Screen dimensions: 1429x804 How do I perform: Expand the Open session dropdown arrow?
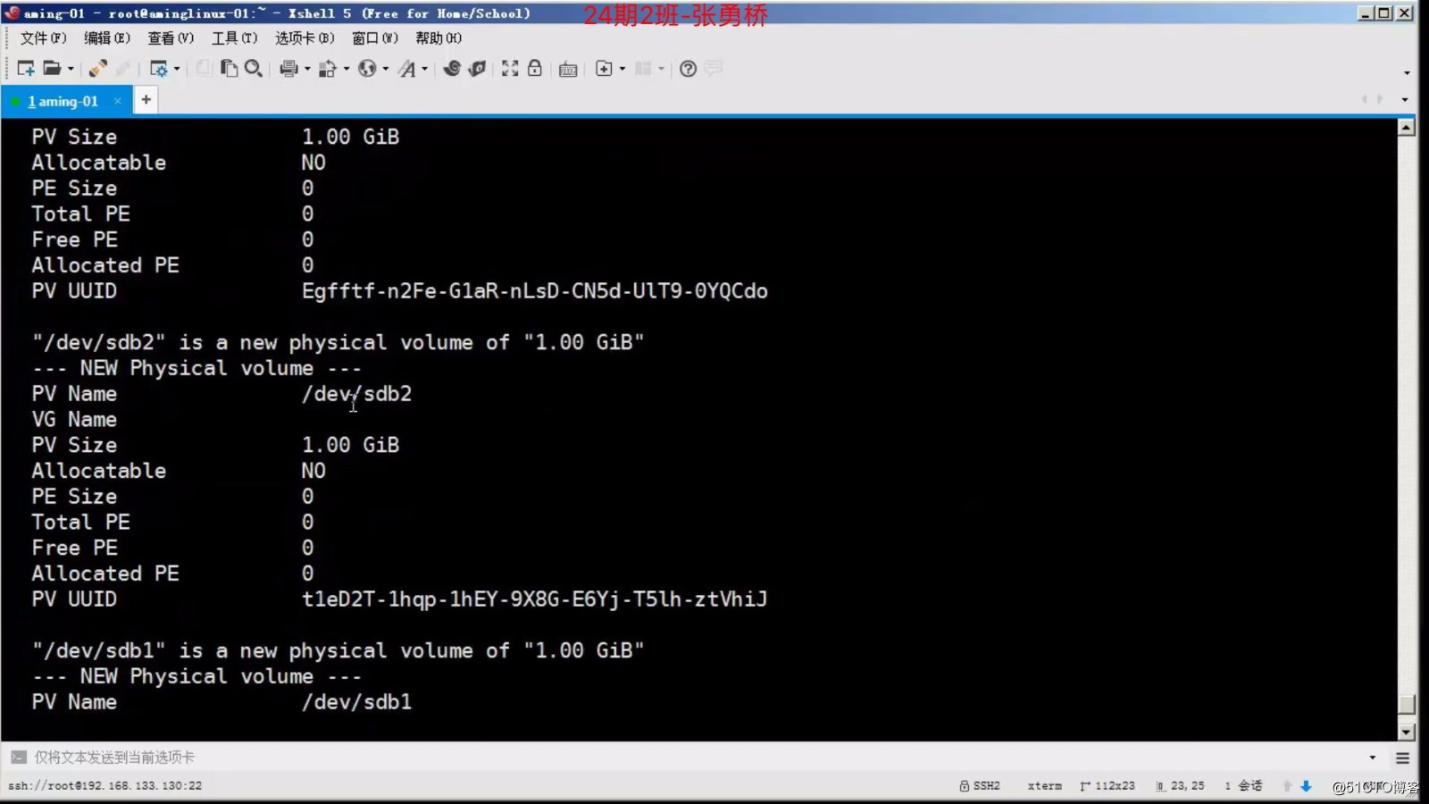point(71,69)
